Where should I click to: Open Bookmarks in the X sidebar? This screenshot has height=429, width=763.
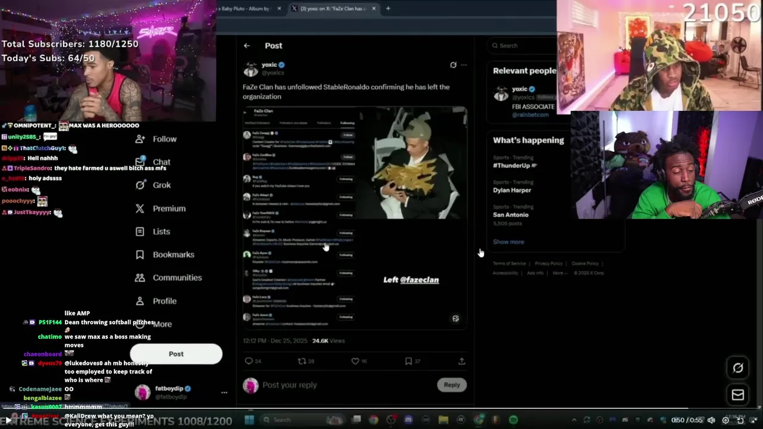click(165, 254)
